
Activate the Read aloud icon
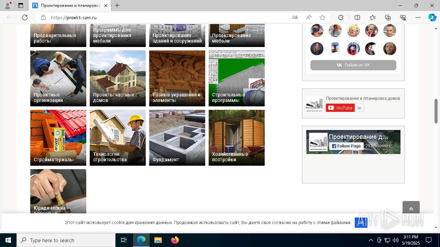309,17
